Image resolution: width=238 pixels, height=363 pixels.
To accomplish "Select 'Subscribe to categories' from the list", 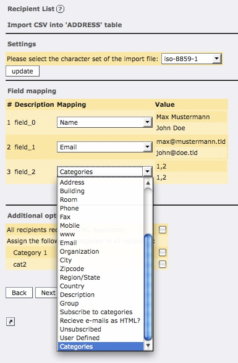I will (x=96, y=312).
